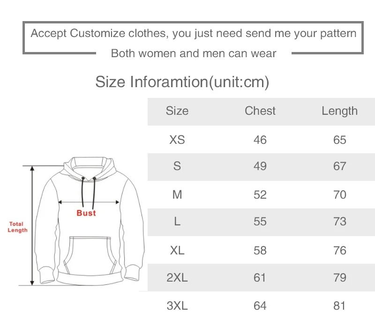Select the Chest column header
375x335 pixels.
point(260,111)
